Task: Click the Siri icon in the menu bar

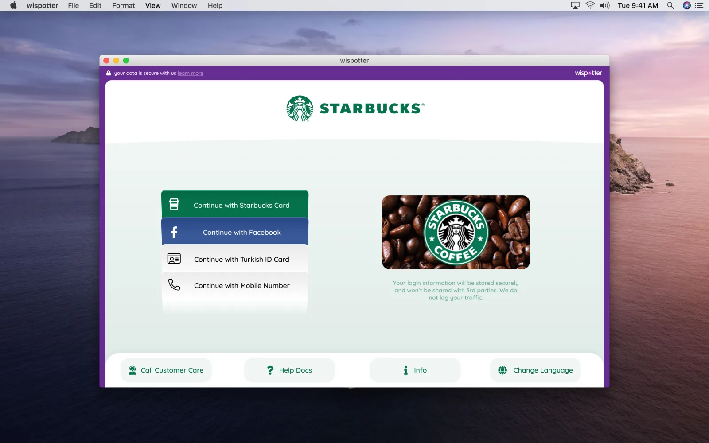Action: point(687,5)
